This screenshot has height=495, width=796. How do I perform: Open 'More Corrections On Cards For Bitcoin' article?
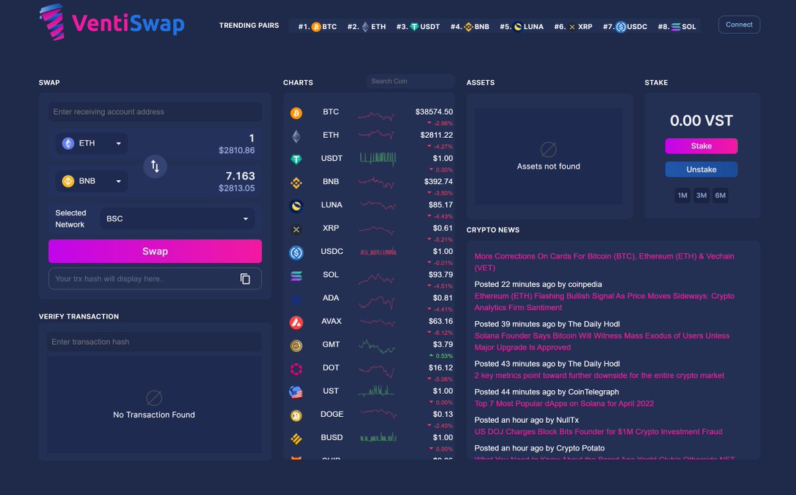pyautogui.click(x=604, y=262)
